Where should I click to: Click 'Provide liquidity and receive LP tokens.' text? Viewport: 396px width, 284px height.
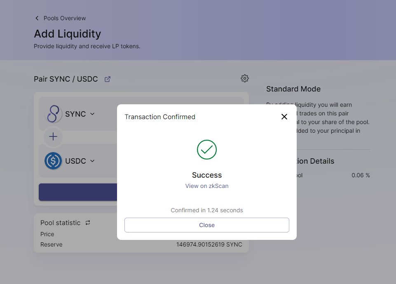(87, 46)
